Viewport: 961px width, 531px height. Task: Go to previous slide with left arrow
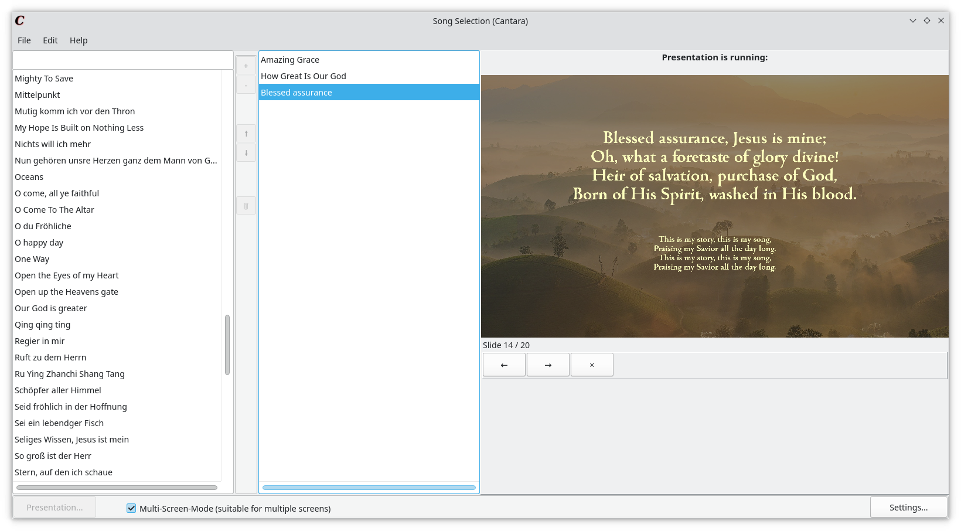[x=504, y=365]
